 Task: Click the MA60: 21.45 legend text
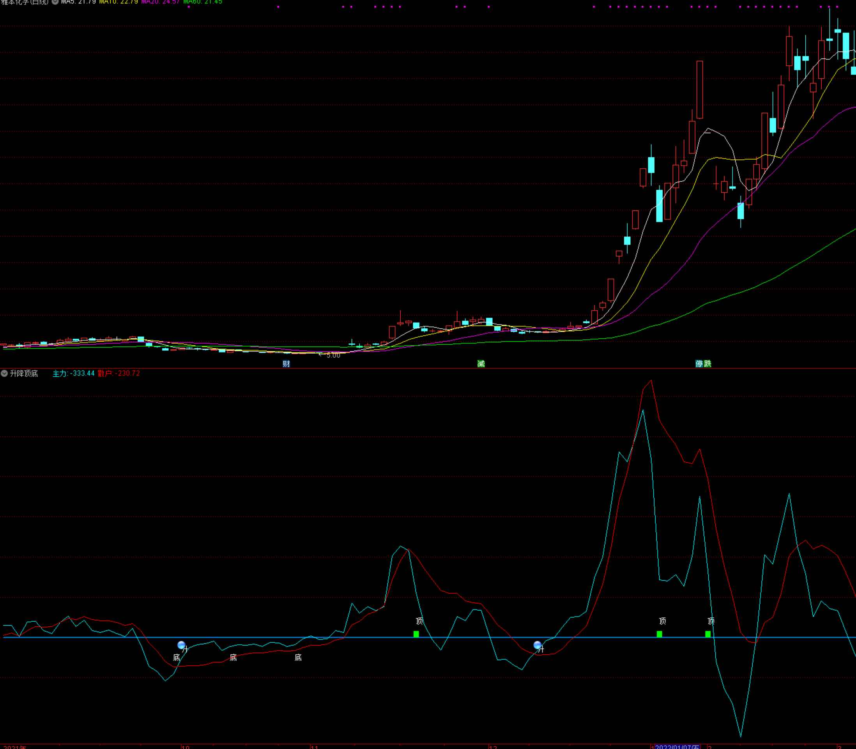pyautogui.click(x=203, y=2)
